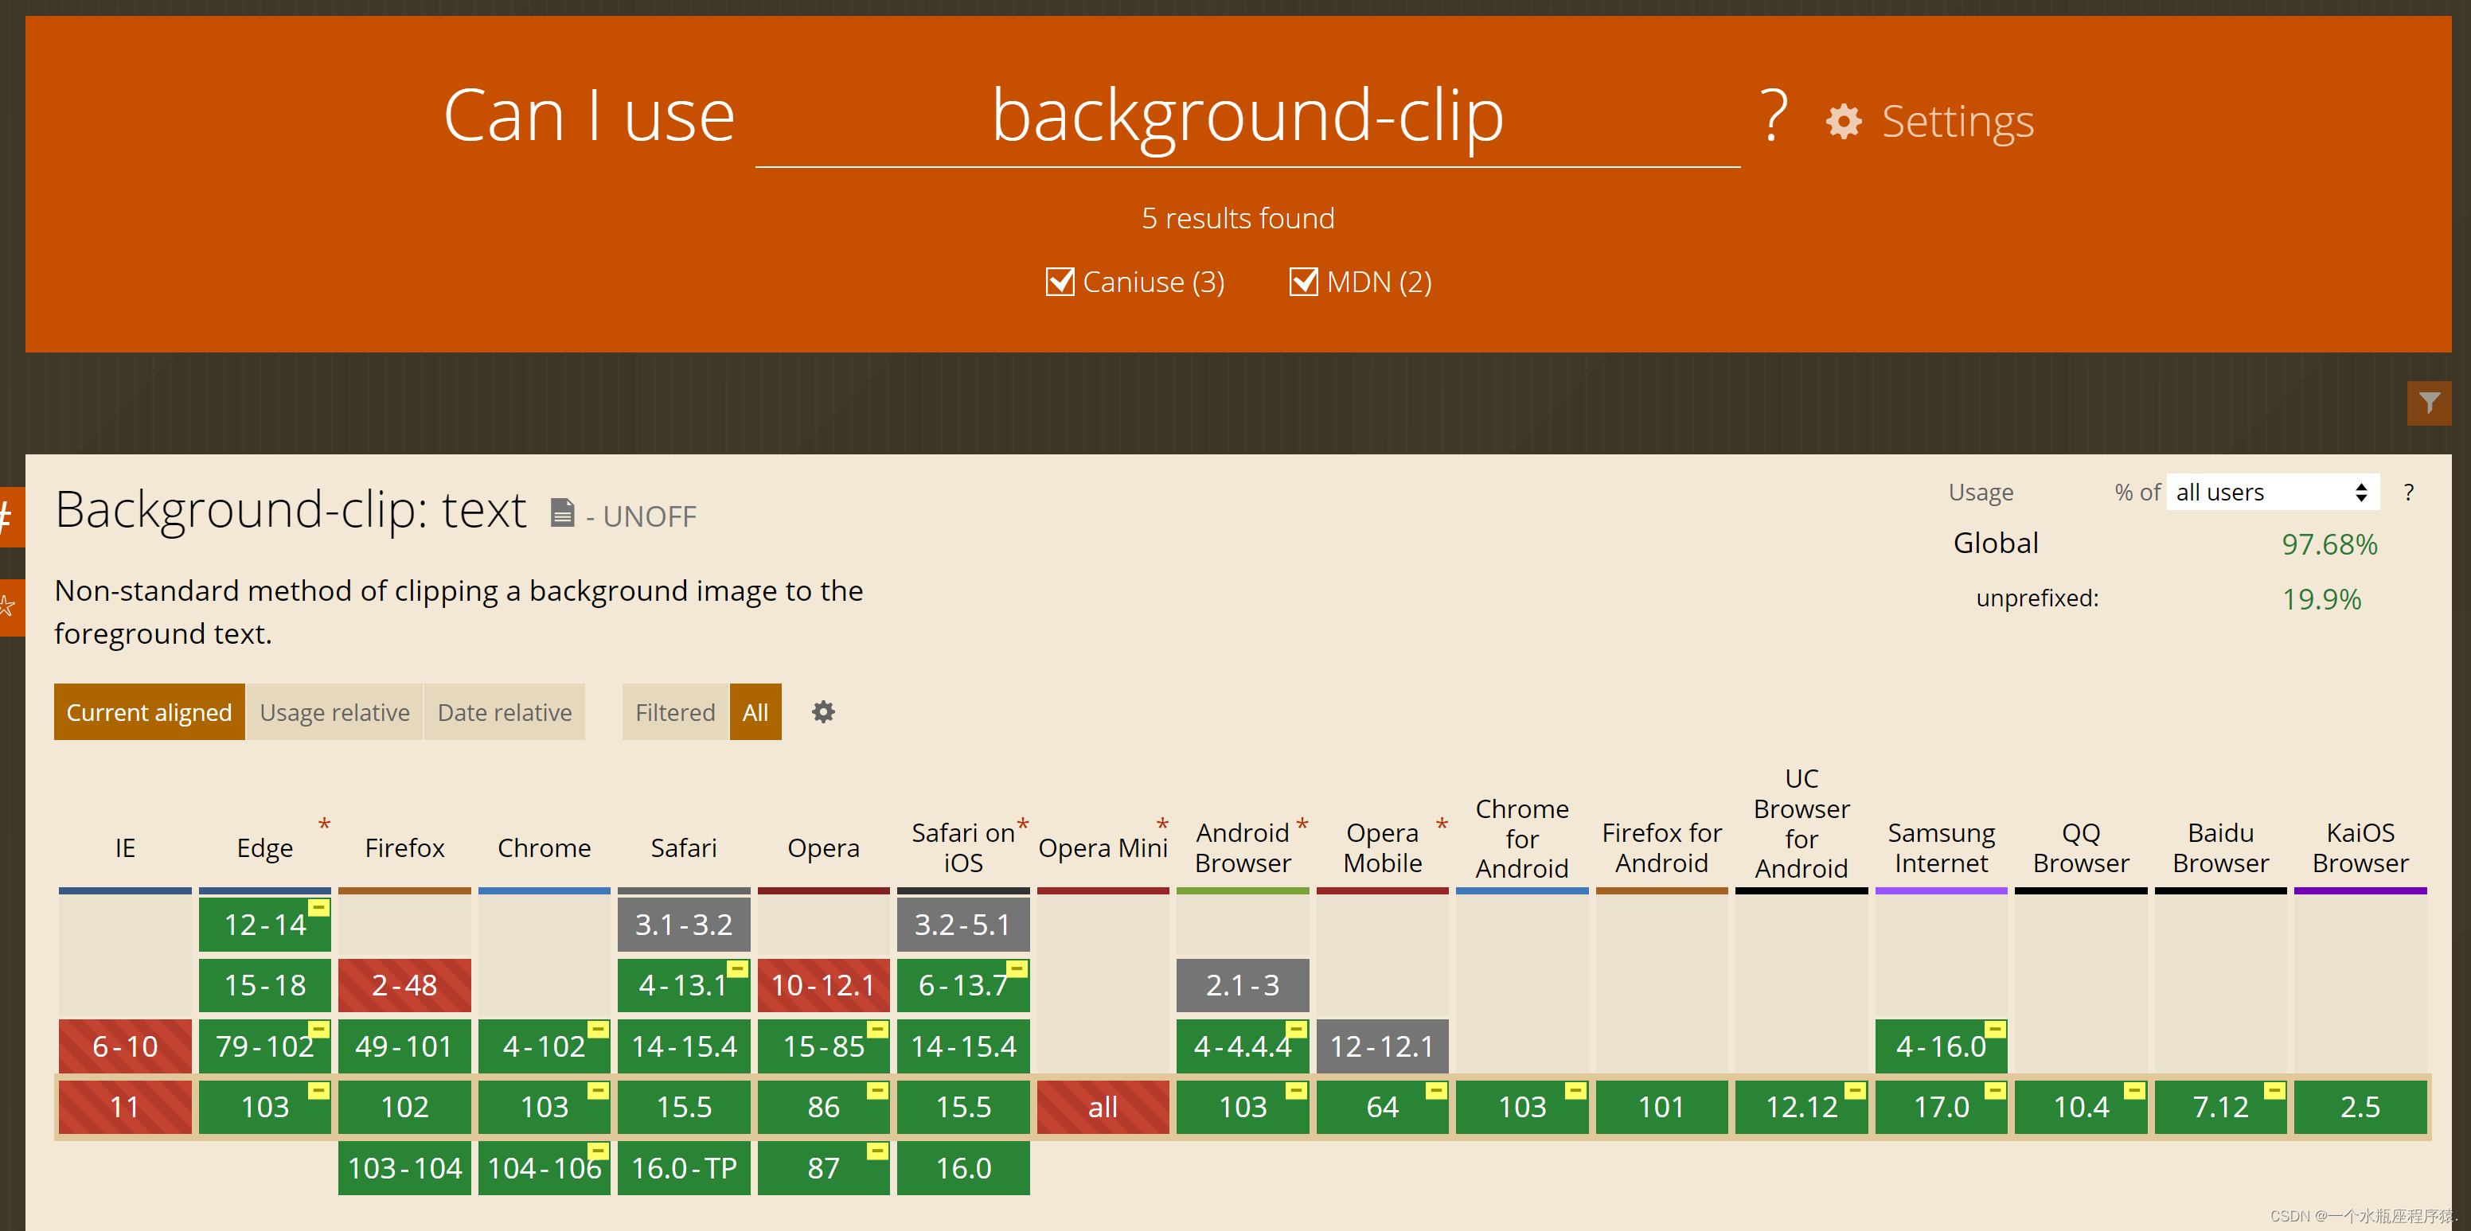
Task: Uncheck the MDN (2) checkbox
Action: point(1302,282)
